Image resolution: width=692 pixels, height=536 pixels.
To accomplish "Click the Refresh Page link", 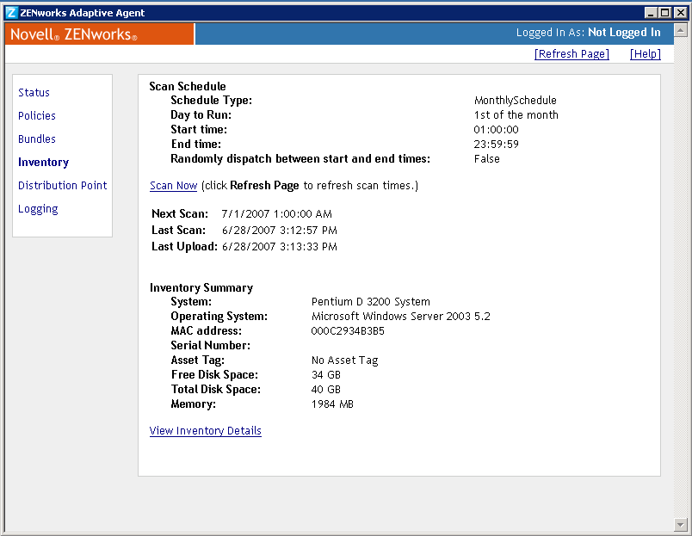I will (x=572, y=54).
